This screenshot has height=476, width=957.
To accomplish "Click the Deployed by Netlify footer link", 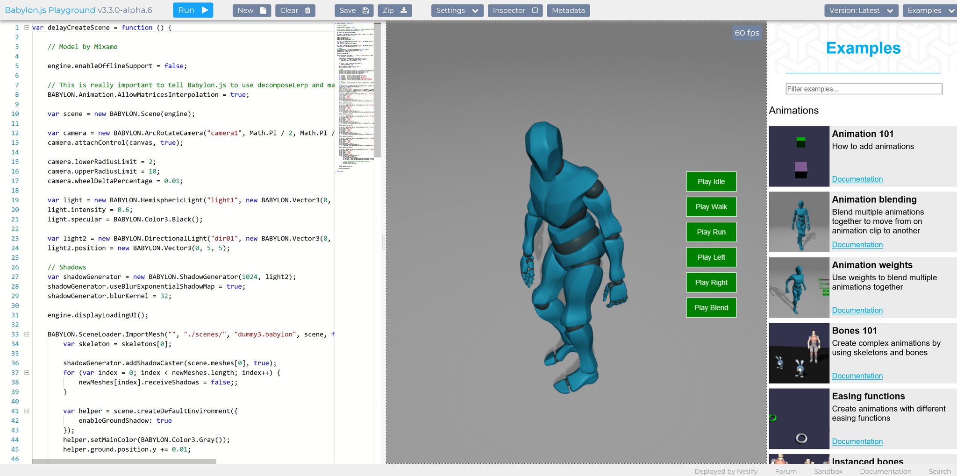I will point(726,471).
